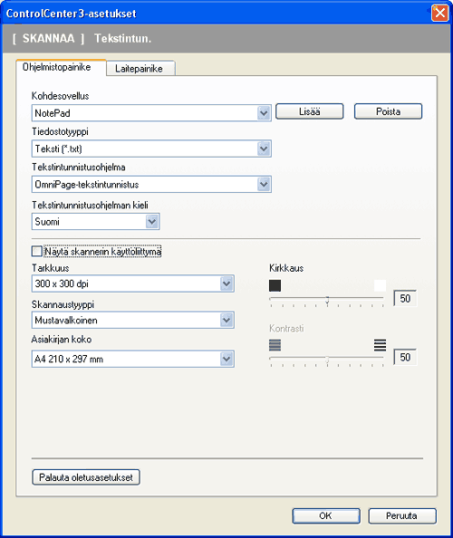The height and width of the screenshot is (538, 453).
Task: Open the Asiakirjan koko A4 dropdown
Action: coord(133,359)
